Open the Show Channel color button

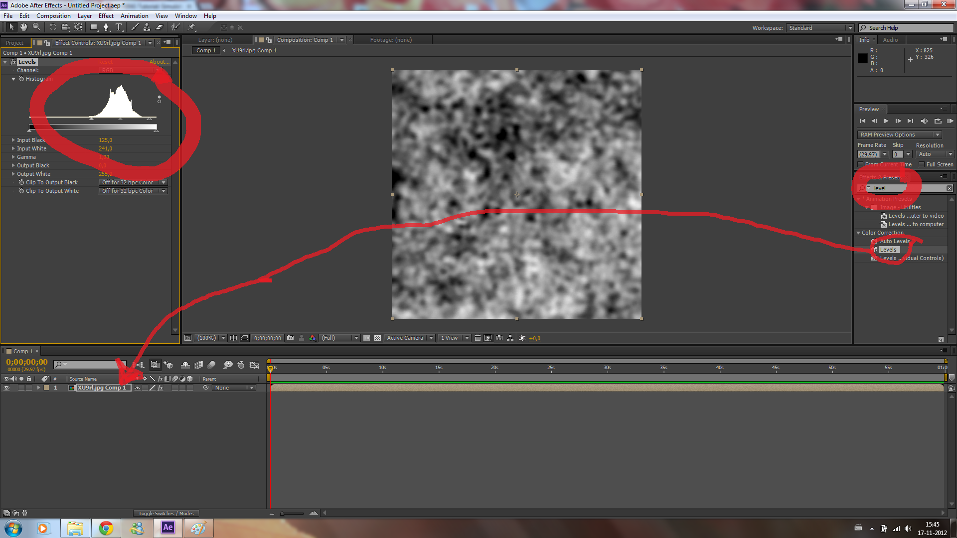[x=312, y=338]
